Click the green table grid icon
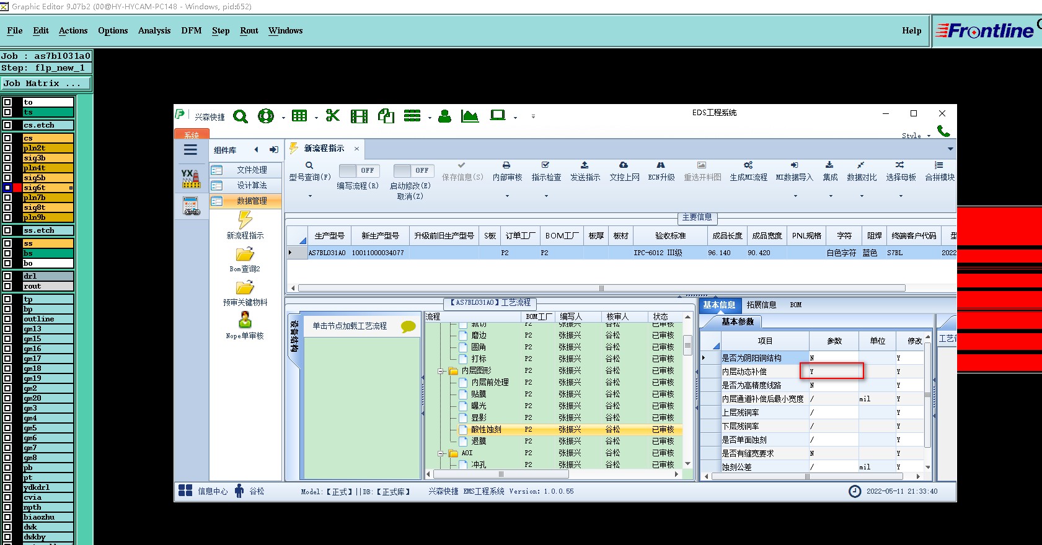1042x545 pixels. [299, 116]
